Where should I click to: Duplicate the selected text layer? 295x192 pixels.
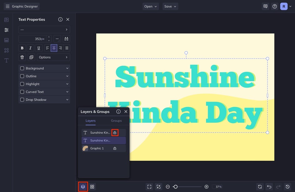[x=31, y=57]
